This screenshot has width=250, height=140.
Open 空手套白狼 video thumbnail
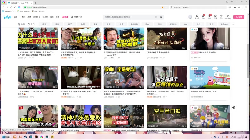[x=167, y=116]
